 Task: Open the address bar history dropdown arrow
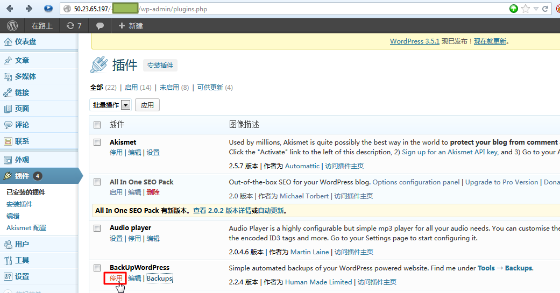[x=536, y=9]
